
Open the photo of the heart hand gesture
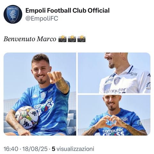coord(114,115)
